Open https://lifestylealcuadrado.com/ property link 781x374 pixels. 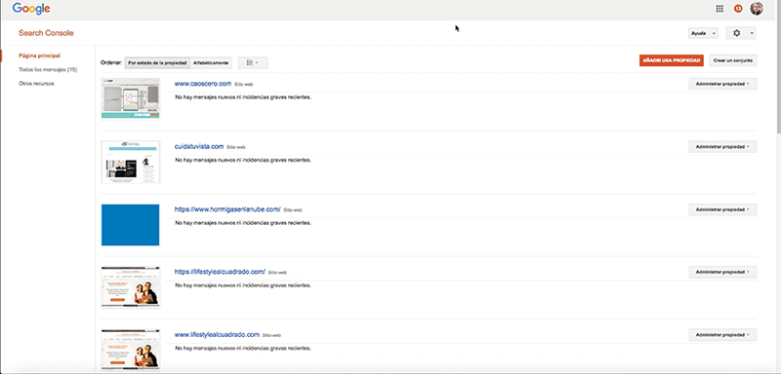[x=220, y=272]
